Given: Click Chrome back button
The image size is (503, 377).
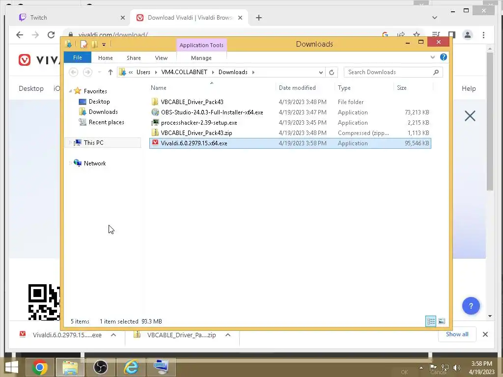Looking at the screenshot, I should coord(20,35).
